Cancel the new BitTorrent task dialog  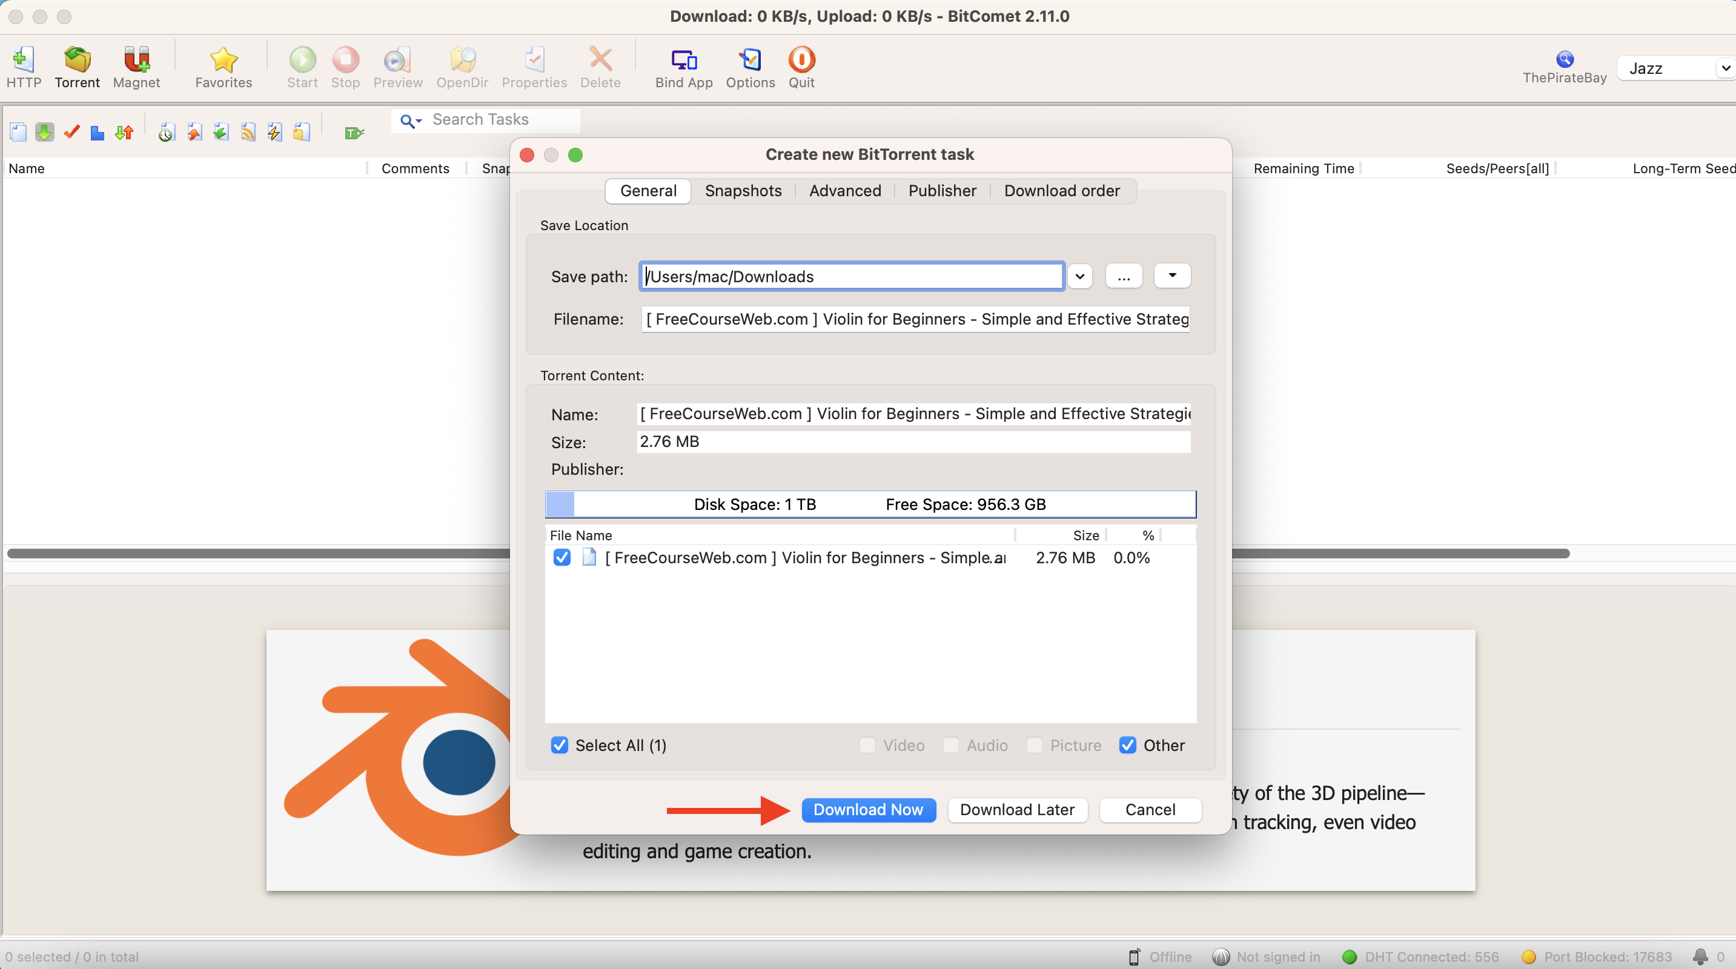pos(1150,810)
